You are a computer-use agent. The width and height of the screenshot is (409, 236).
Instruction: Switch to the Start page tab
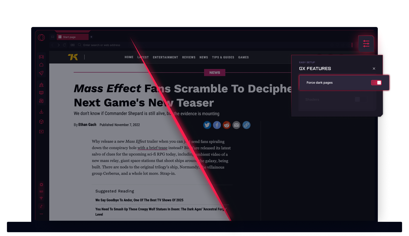point(73,37)
